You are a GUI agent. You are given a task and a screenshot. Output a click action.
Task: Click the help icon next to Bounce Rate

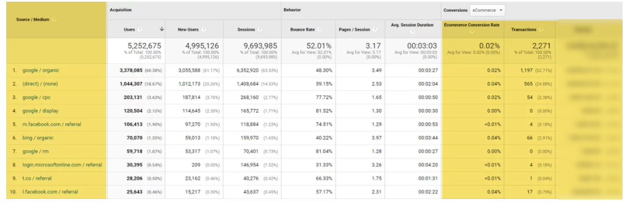pos(320,29)
